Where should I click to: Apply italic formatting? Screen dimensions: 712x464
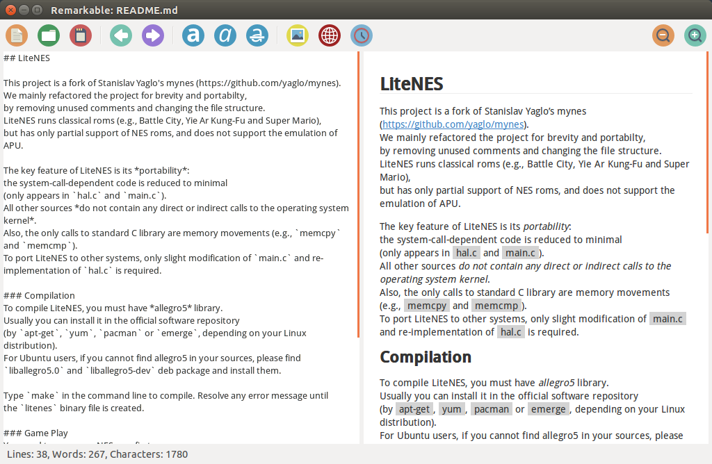pos(225,35)
